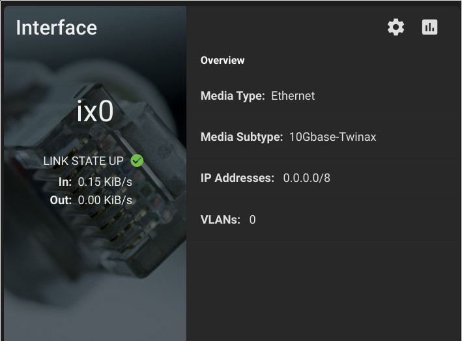The width and height of the screenshot is (462, 341).
Task: Click the LINK STATE UP label
Action: tap(83, 161)
